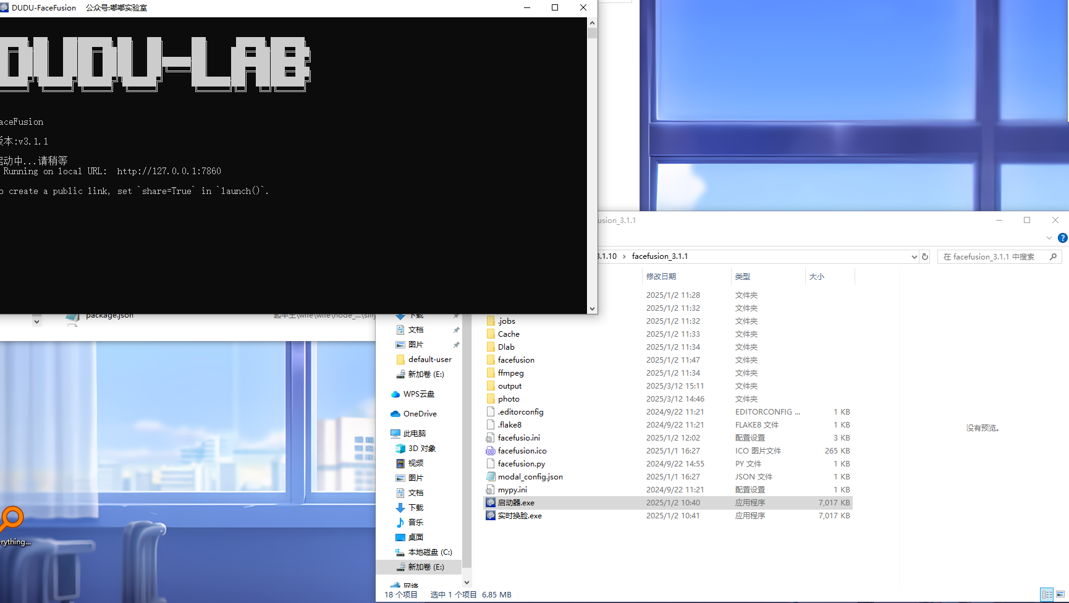Click scroll-down arrow in background window left pane
The height and width of the screenshot is (603, 1069).
pos(36,321)
